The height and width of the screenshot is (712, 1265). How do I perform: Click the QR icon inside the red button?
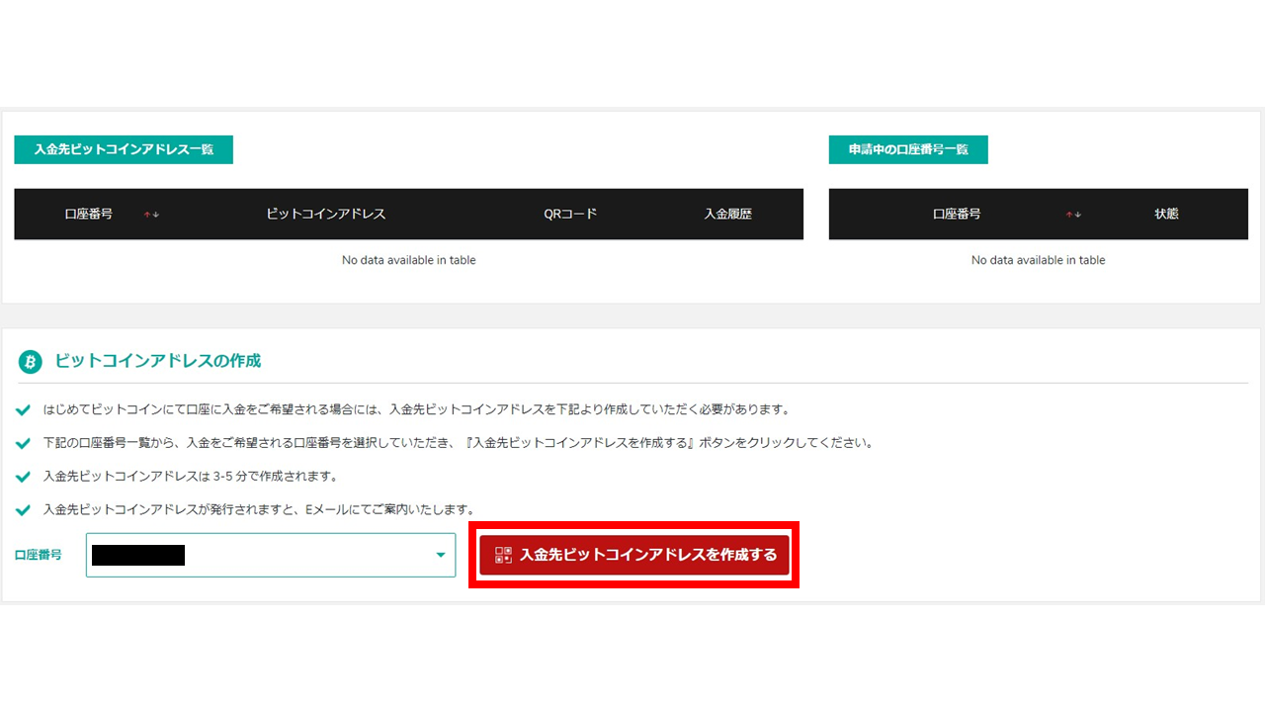[x=503, y=555]
